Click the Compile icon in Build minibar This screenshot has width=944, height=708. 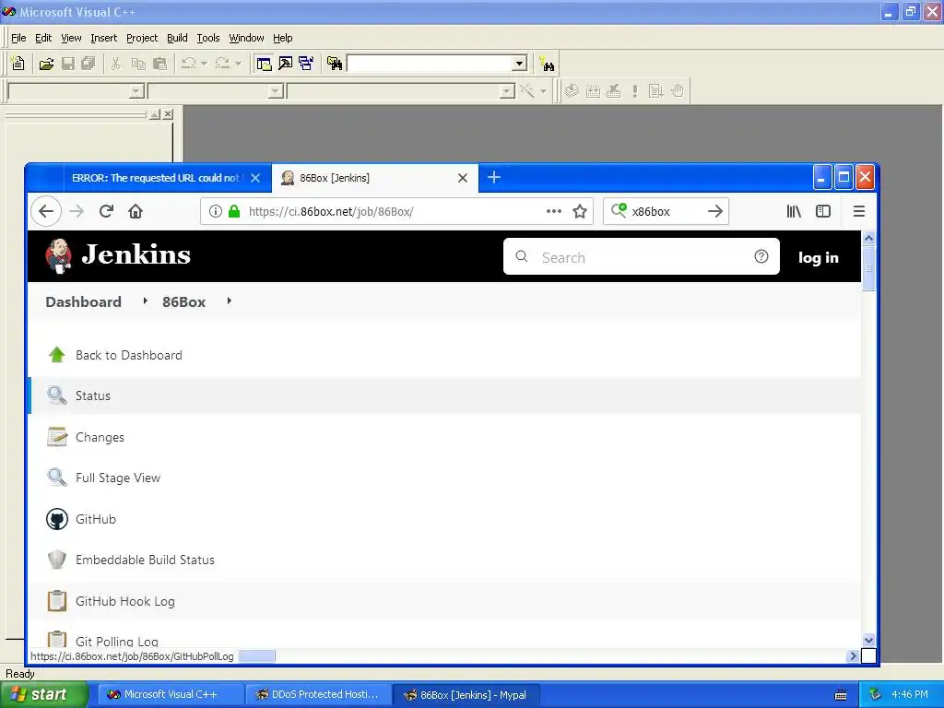572,91
